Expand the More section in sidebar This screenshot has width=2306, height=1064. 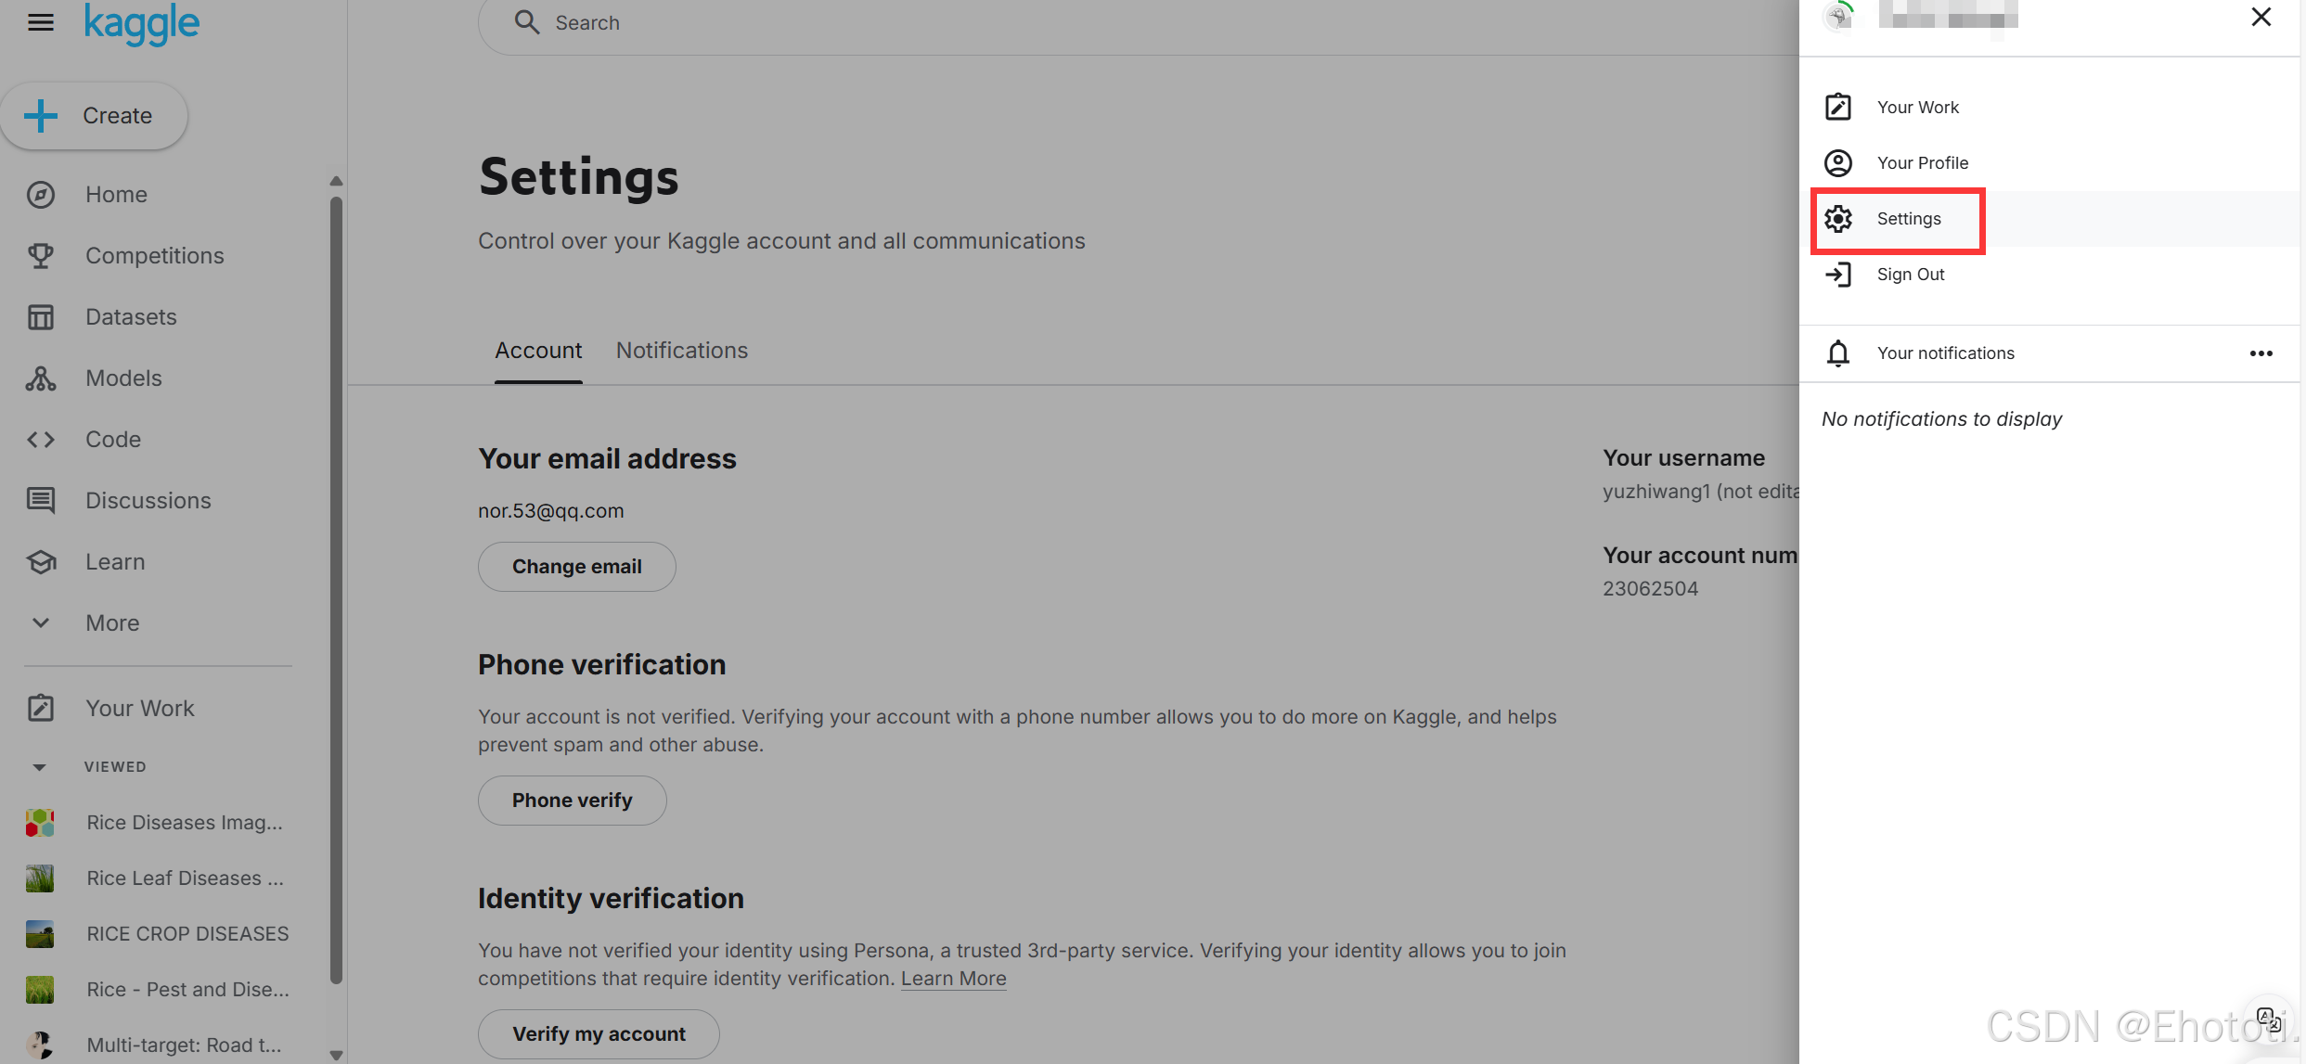(x=111, y=623)
